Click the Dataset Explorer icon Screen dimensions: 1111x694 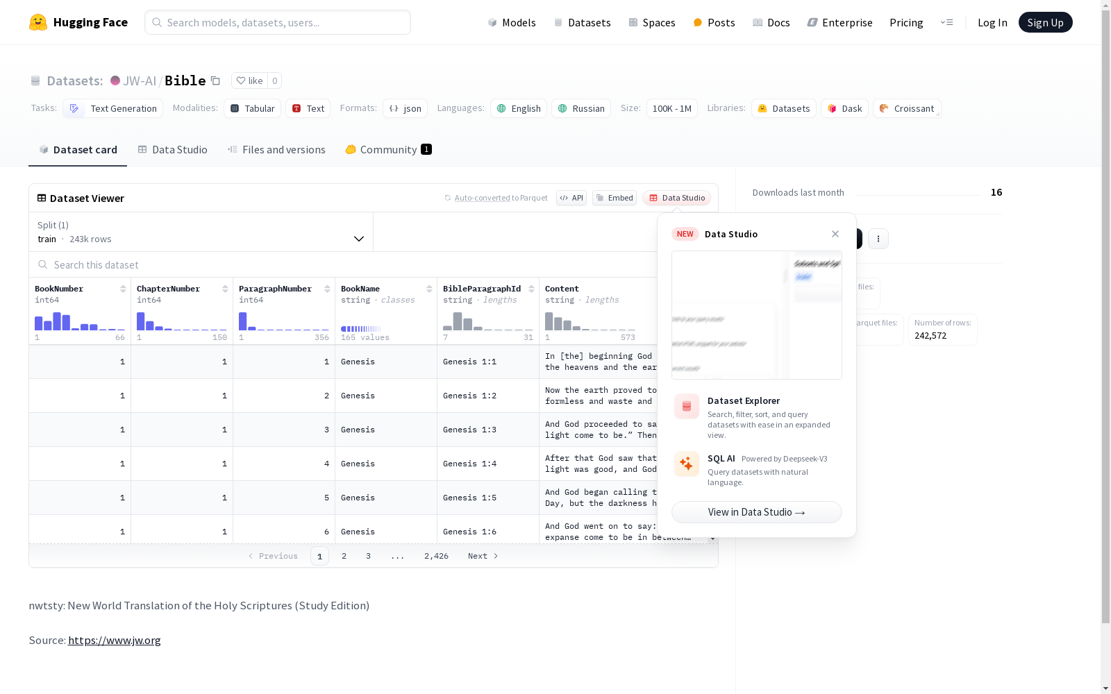[687, 407]
